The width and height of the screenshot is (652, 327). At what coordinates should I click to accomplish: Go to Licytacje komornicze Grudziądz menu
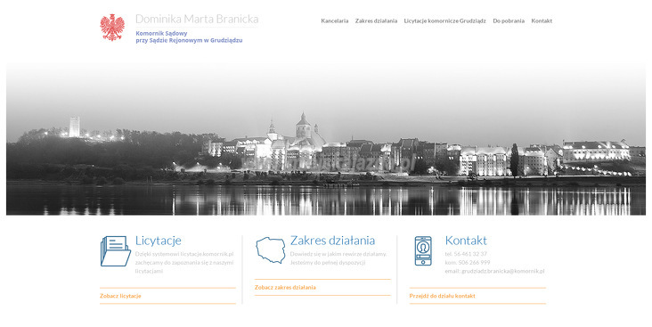pos(445,20)
